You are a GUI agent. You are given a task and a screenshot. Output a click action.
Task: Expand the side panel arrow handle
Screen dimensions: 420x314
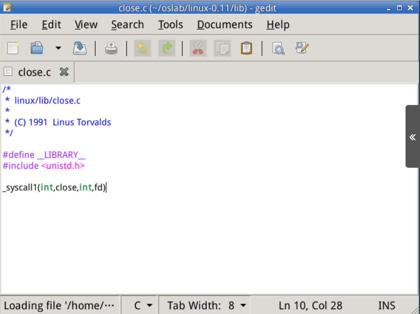[413, 137]
